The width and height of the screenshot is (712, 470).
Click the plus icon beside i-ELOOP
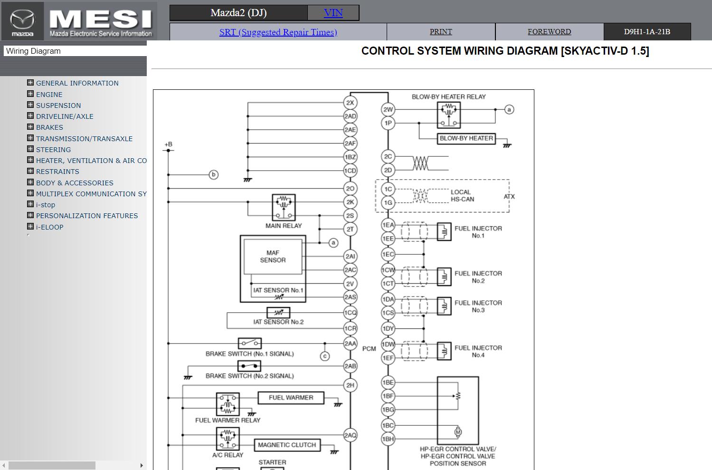tap(30, 226)
